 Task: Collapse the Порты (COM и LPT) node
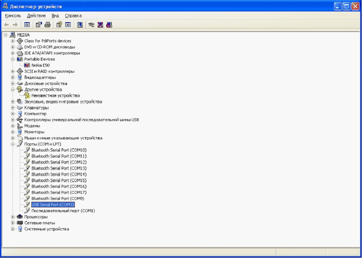click(13, 144)
